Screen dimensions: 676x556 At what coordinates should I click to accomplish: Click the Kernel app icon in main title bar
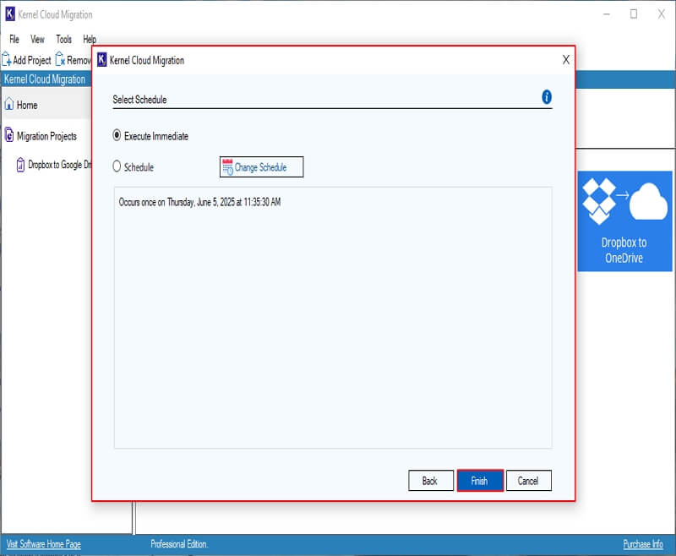coord(10,14)
